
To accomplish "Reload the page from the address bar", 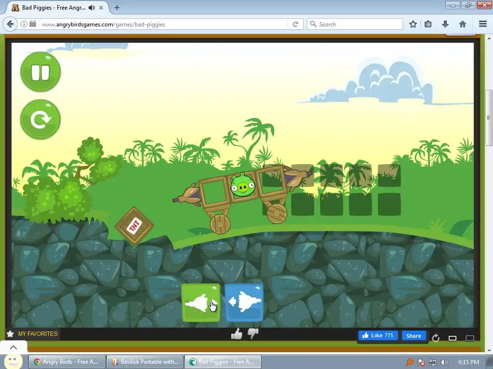I will point(295,24).
